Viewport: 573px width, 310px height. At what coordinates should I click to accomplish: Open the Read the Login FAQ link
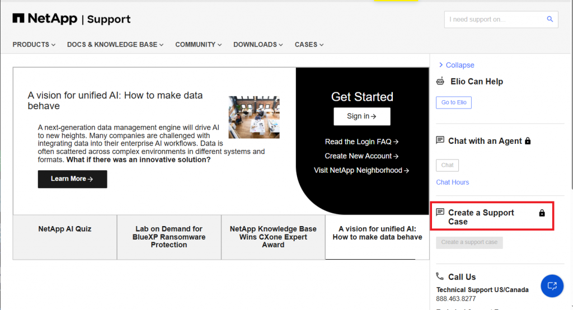pyautogui.click(x=362, y=142)
